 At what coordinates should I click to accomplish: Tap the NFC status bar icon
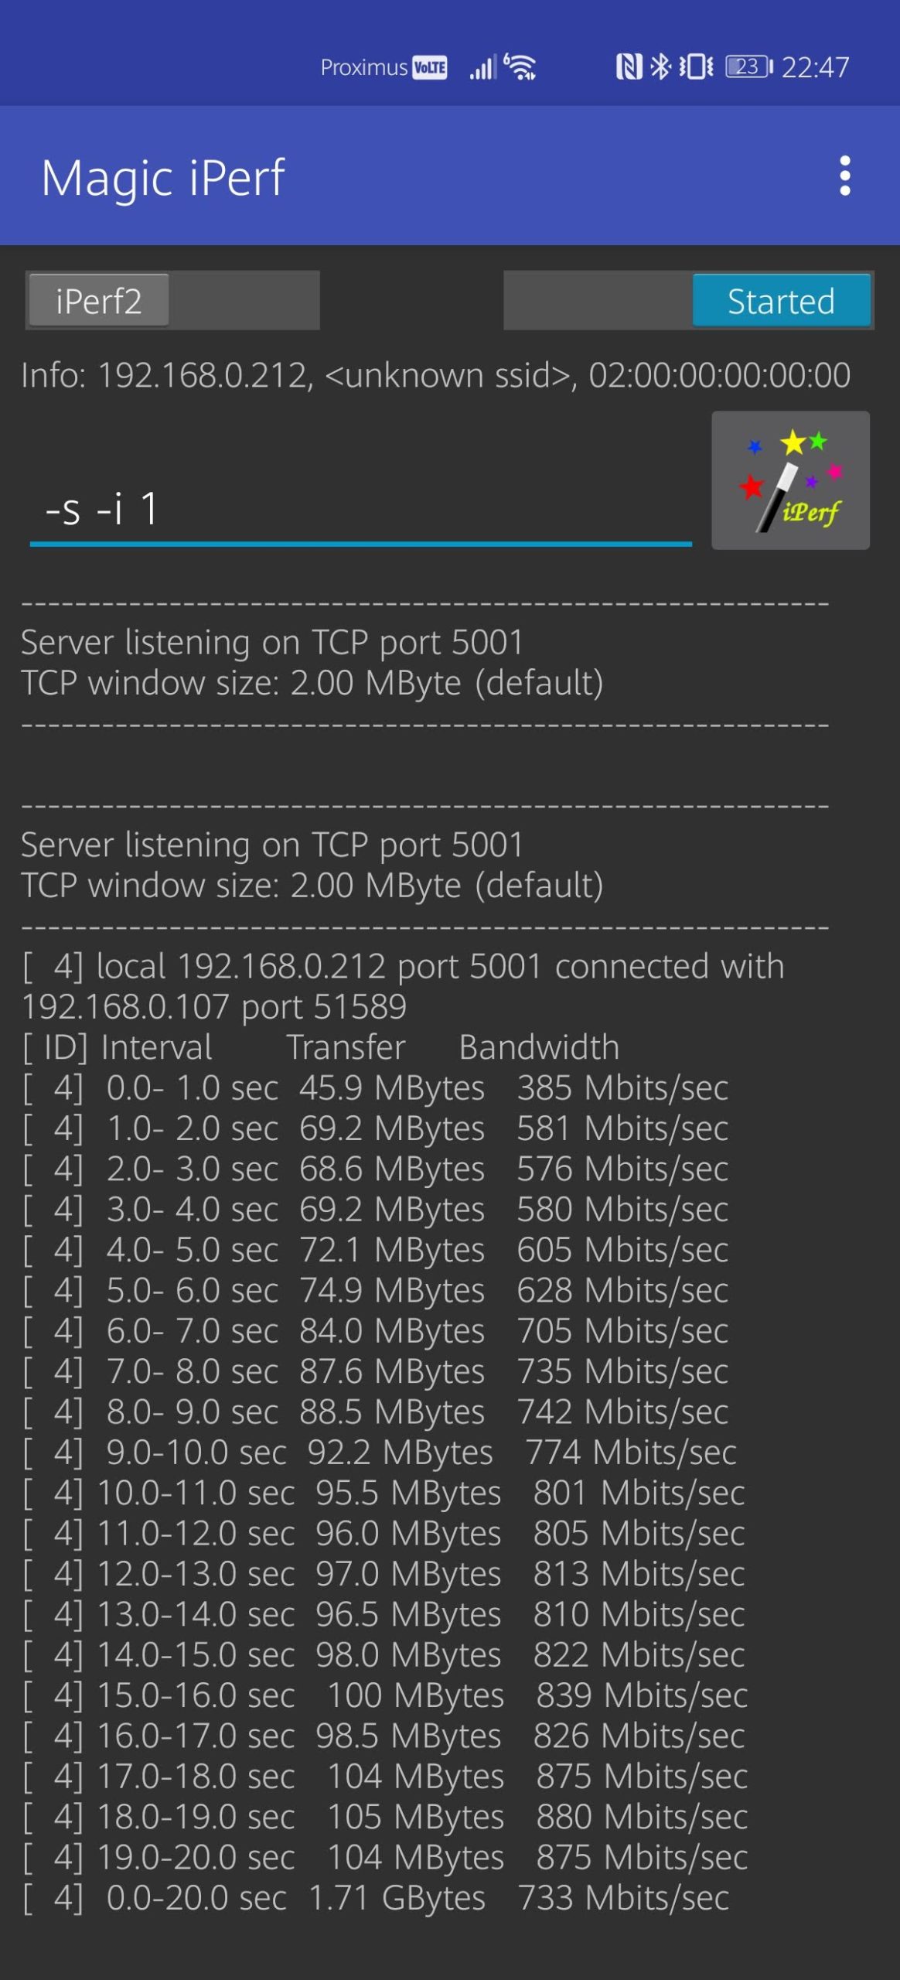click(x=629, y=67)
